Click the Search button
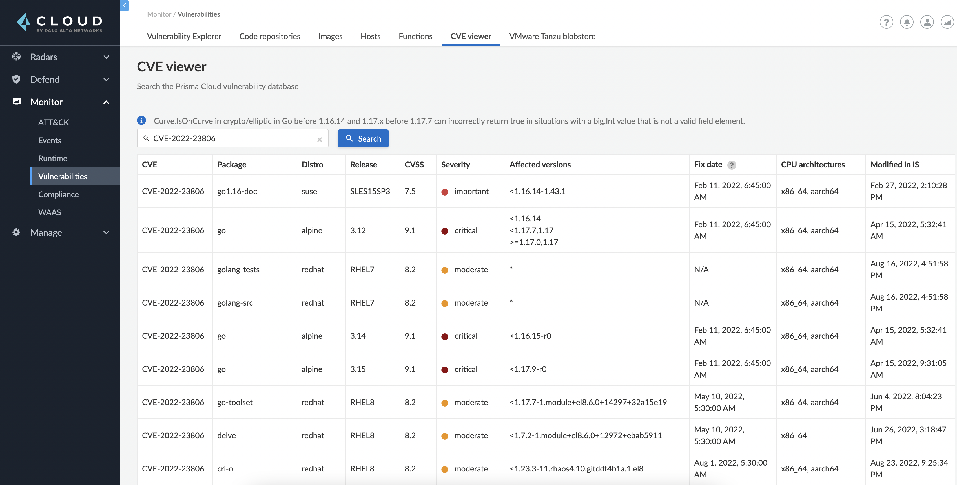Viewport: 957px width, 485px height. click(x=363, y=138)
